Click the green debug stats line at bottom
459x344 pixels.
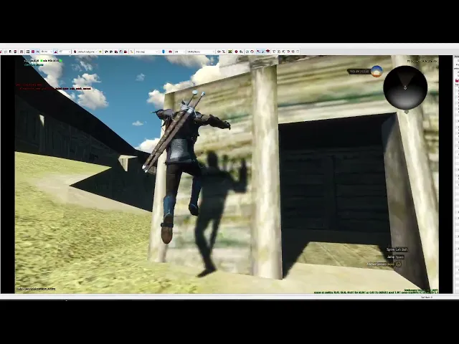376,292
